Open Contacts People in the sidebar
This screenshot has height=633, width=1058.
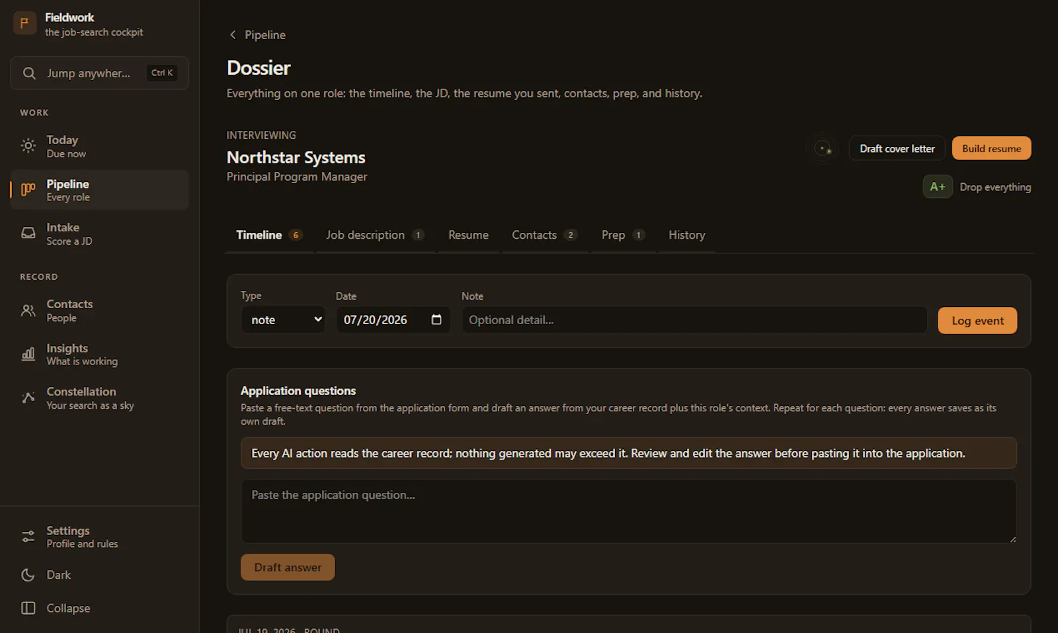(99, 310)
